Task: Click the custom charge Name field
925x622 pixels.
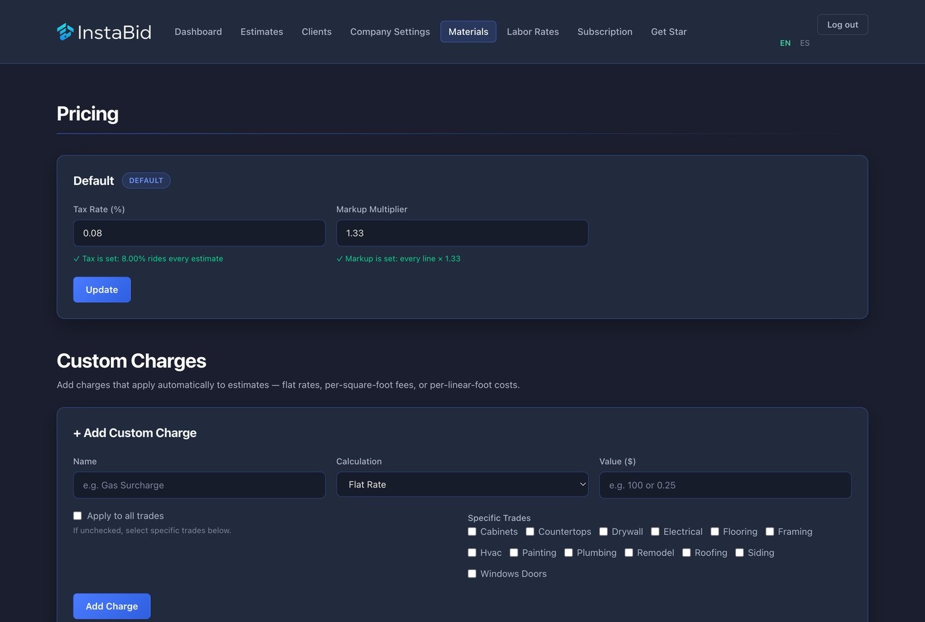Action: coord(200,485)
